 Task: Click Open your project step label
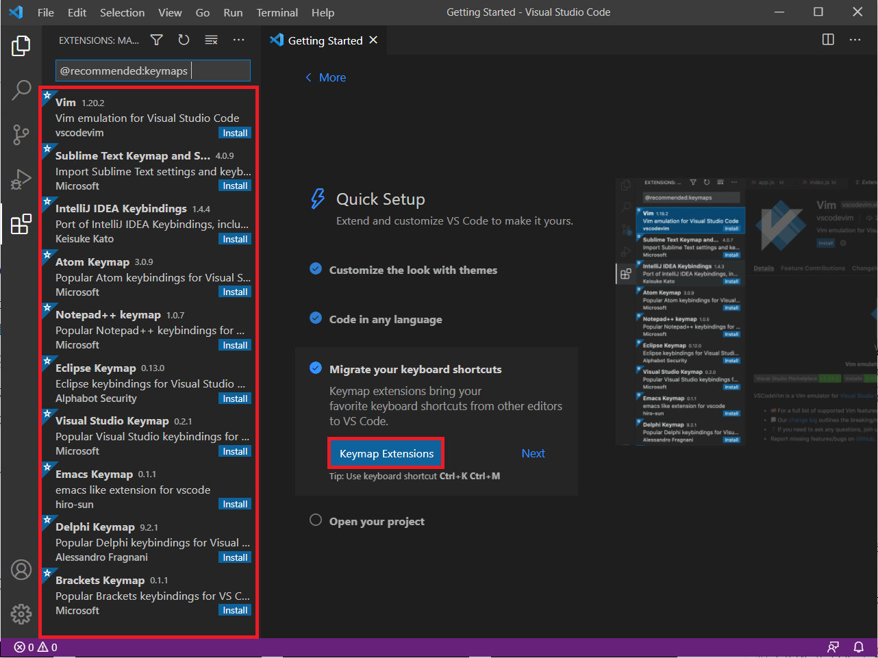(x=377, y=521)
